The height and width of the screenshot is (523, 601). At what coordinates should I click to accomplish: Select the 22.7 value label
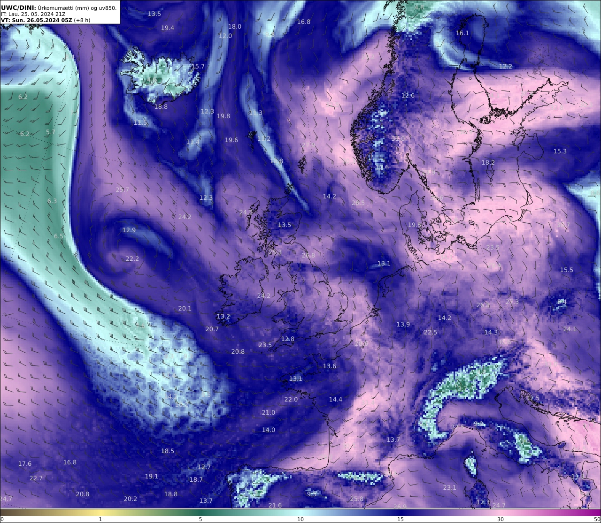coord(36,478)
